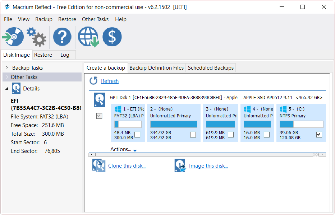335x215 pixels.
Task: Click the Image this disk... link
Action: coord(208,166)
